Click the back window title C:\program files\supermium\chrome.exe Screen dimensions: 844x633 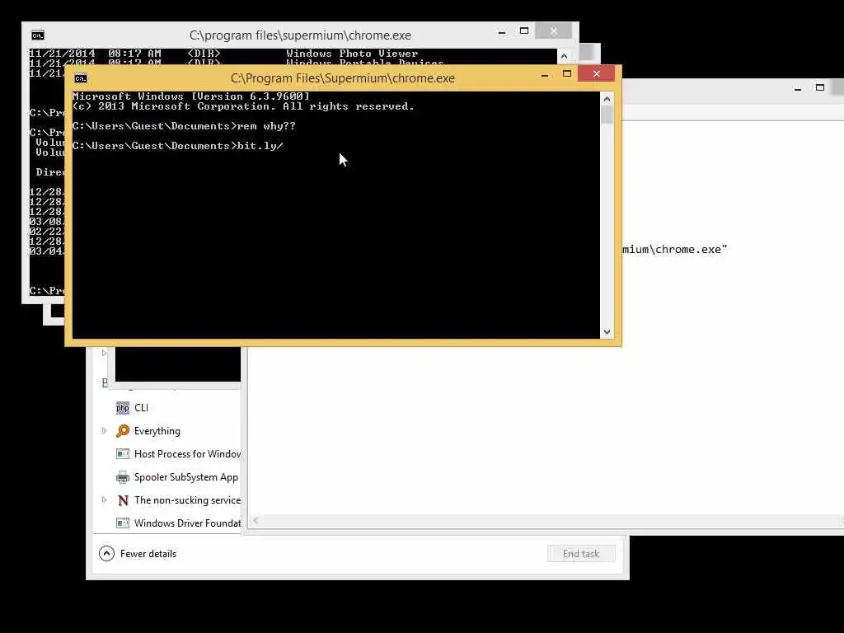(x=300, y=35)
